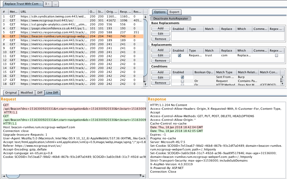Image resolution: width=287 pixels, height=179 pixels.
Task: Open the Modified tab
Action: pyautogui.click(x=27, y=93)
